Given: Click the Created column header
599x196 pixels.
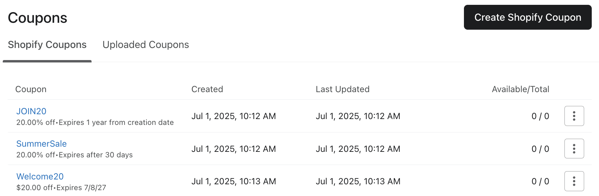Looking at the screenshot, I should tap(207, 89).
